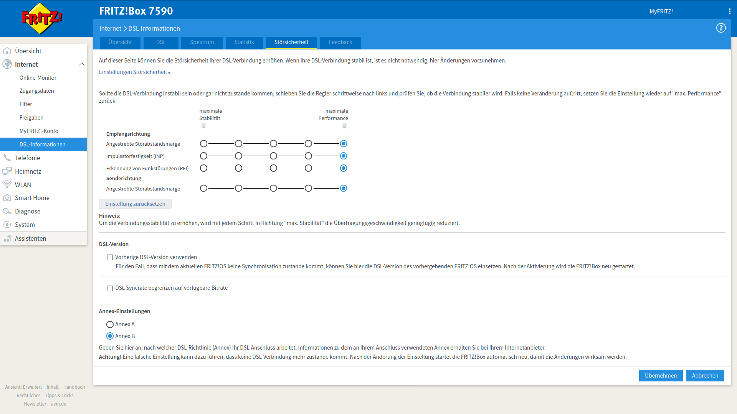Enable Vorherige DSL-Version verwenden checkbox
This screenshot has height=414, width=737.
[x=110, y=258]
